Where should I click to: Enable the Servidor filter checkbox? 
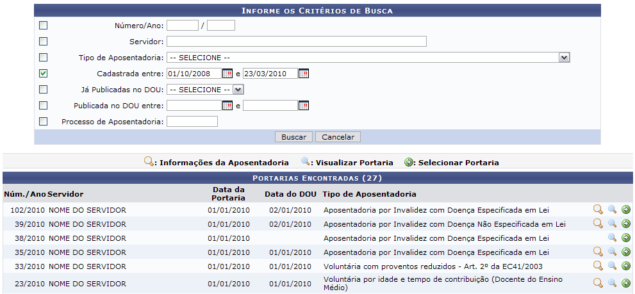pyautogui.click(x=44, y=41)
